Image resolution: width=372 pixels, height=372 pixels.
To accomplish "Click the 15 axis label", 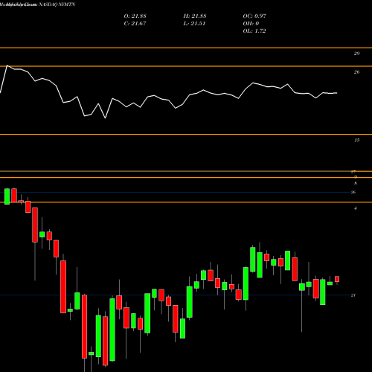I will (x=356, y=140).
